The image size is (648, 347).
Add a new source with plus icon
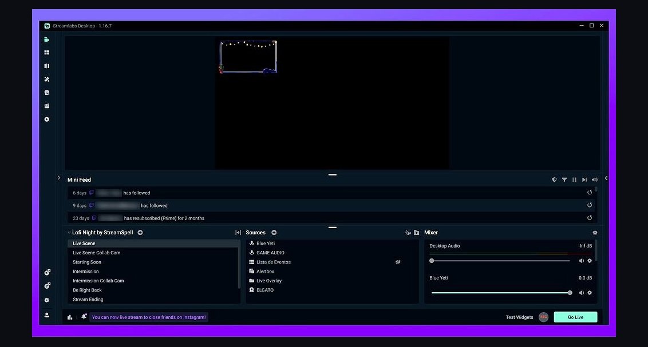[274, 233]
